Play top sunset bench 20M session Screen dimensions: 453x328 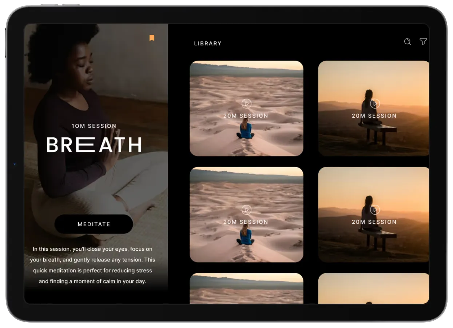point(375,104)
